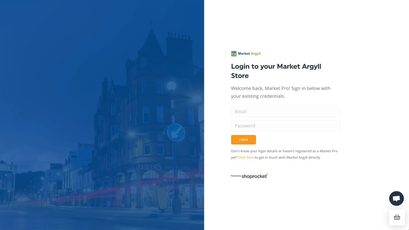Click the "Welcome back, Market Pro!" text
This screenshot has height=230, width=409.
[x=260, y=88]
